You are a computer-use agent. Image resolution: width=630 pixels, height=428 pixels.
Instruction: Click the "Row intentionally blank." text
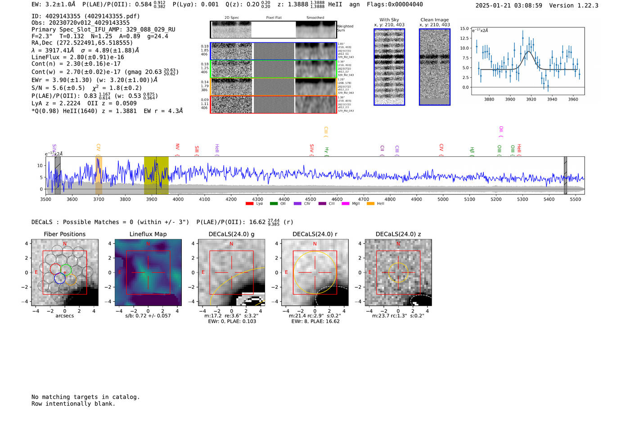point(73,404)
